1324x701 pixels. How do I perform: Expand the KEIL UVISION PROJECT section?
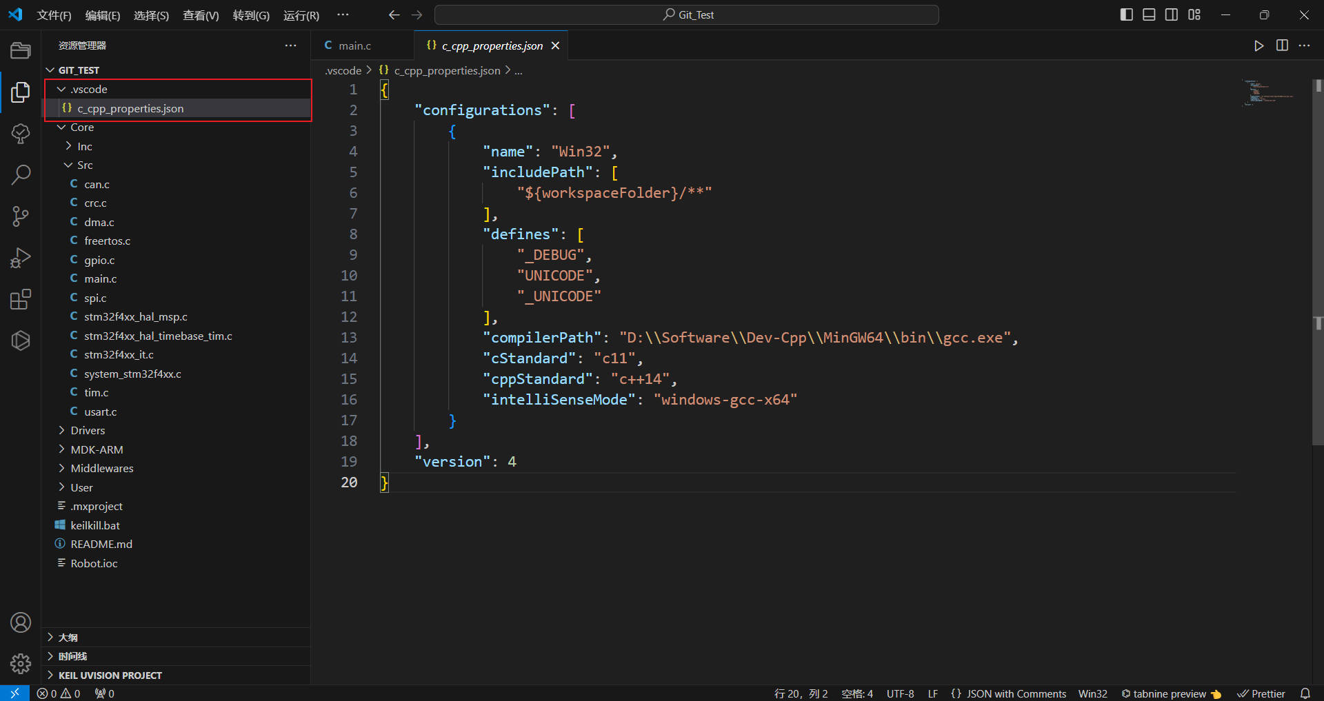[x=110, y=675]
